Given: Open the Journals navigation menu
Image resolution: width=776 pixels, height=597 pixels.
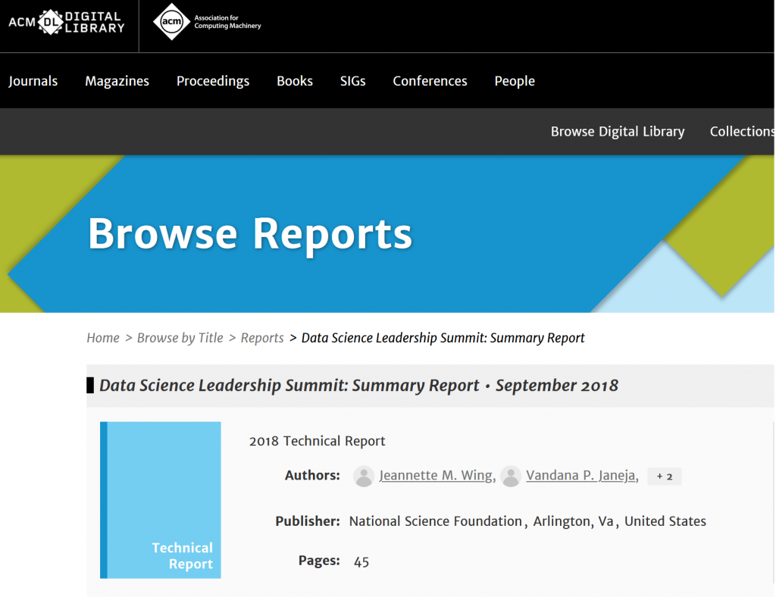Looking at the screenshot, I should click(33, 80).
